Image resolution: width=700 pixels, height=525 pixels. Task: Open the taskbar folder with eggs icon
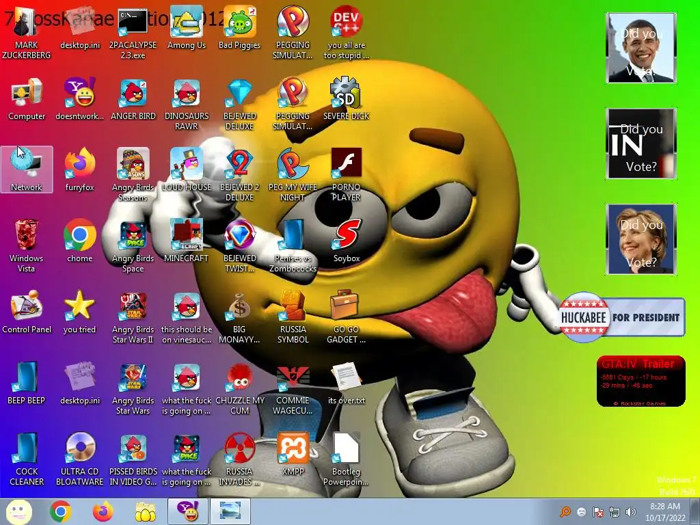point(146,511)
